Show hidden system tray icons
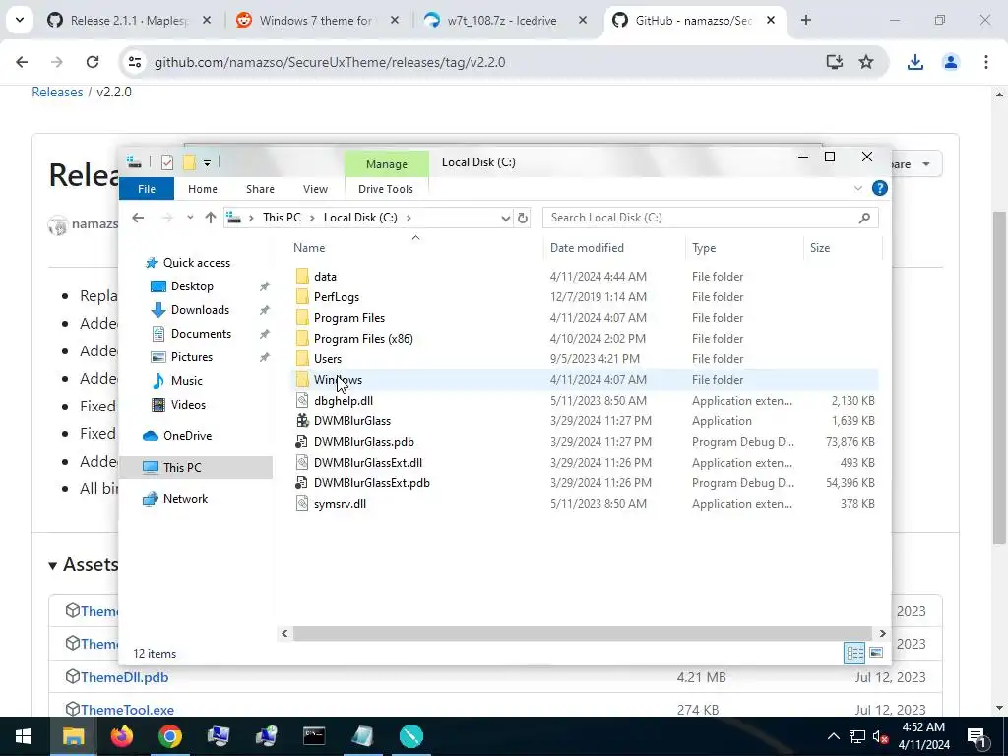Image resolution: width=1008 pixels, height=756 pixels. (x=833, y=736)
